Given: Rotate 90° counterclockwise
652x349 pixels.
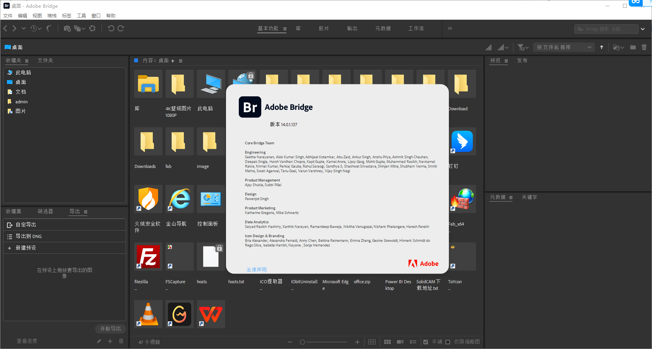Looking at the screenshot, I should [111, 28].
